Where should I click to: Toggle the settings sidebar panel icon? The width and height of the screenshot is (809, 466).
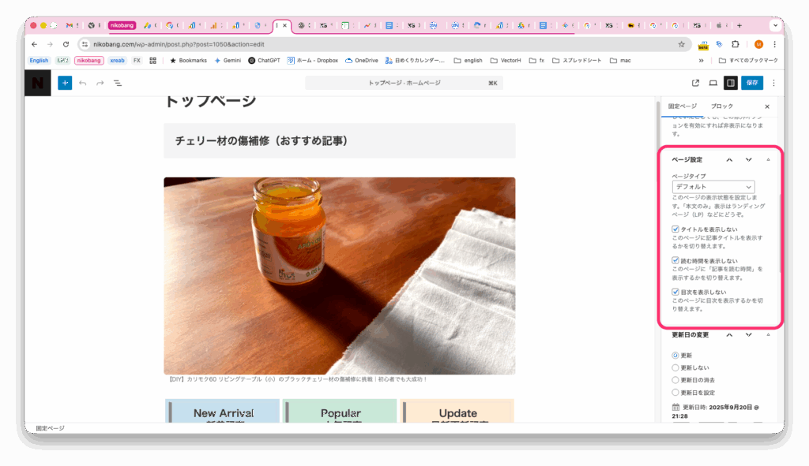(731, 83)
